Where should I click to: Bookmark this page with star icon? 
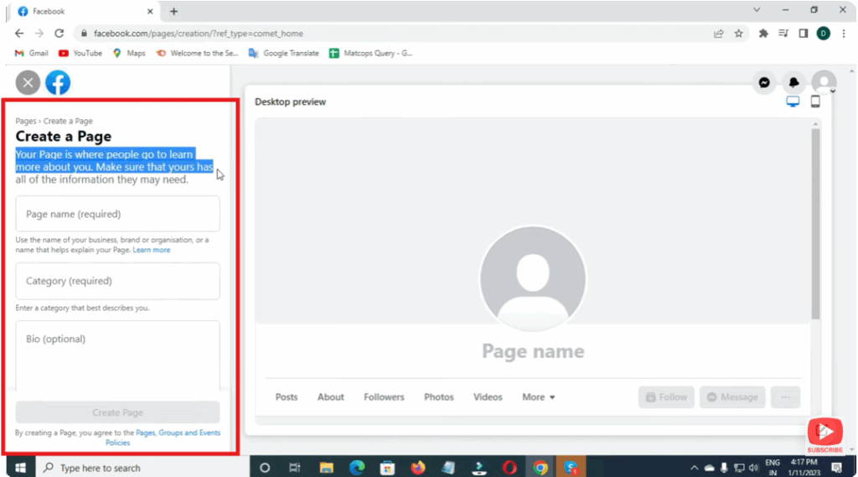tap(738, 34)
